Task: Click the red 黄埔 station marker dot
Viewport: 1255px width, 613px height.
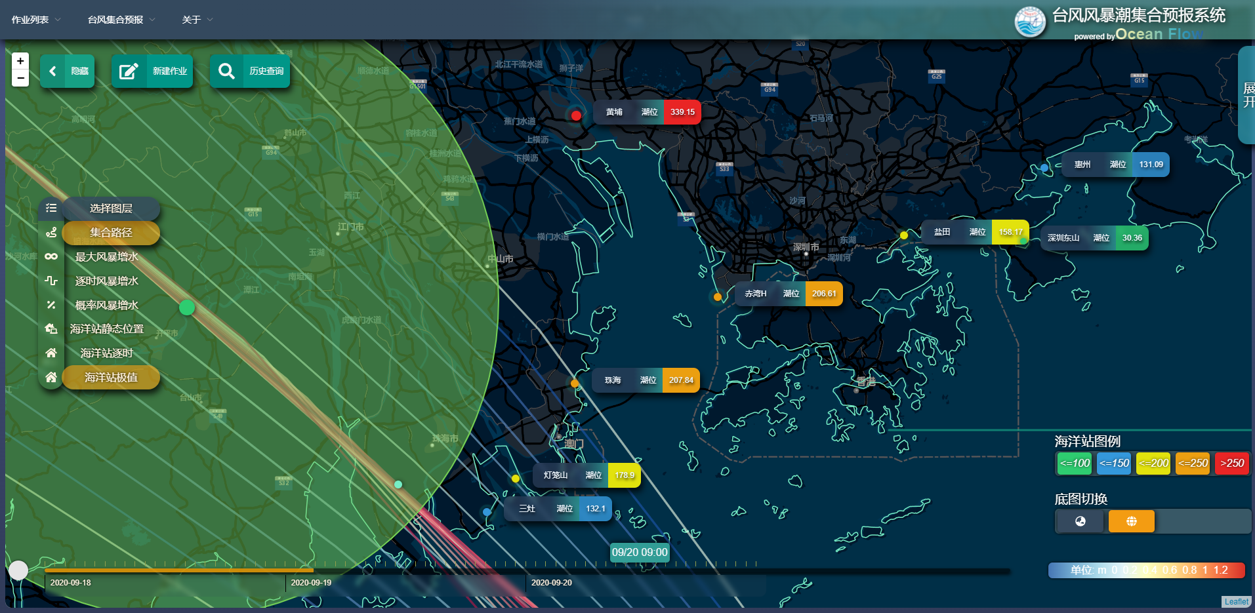Action: tap(576, 115)
